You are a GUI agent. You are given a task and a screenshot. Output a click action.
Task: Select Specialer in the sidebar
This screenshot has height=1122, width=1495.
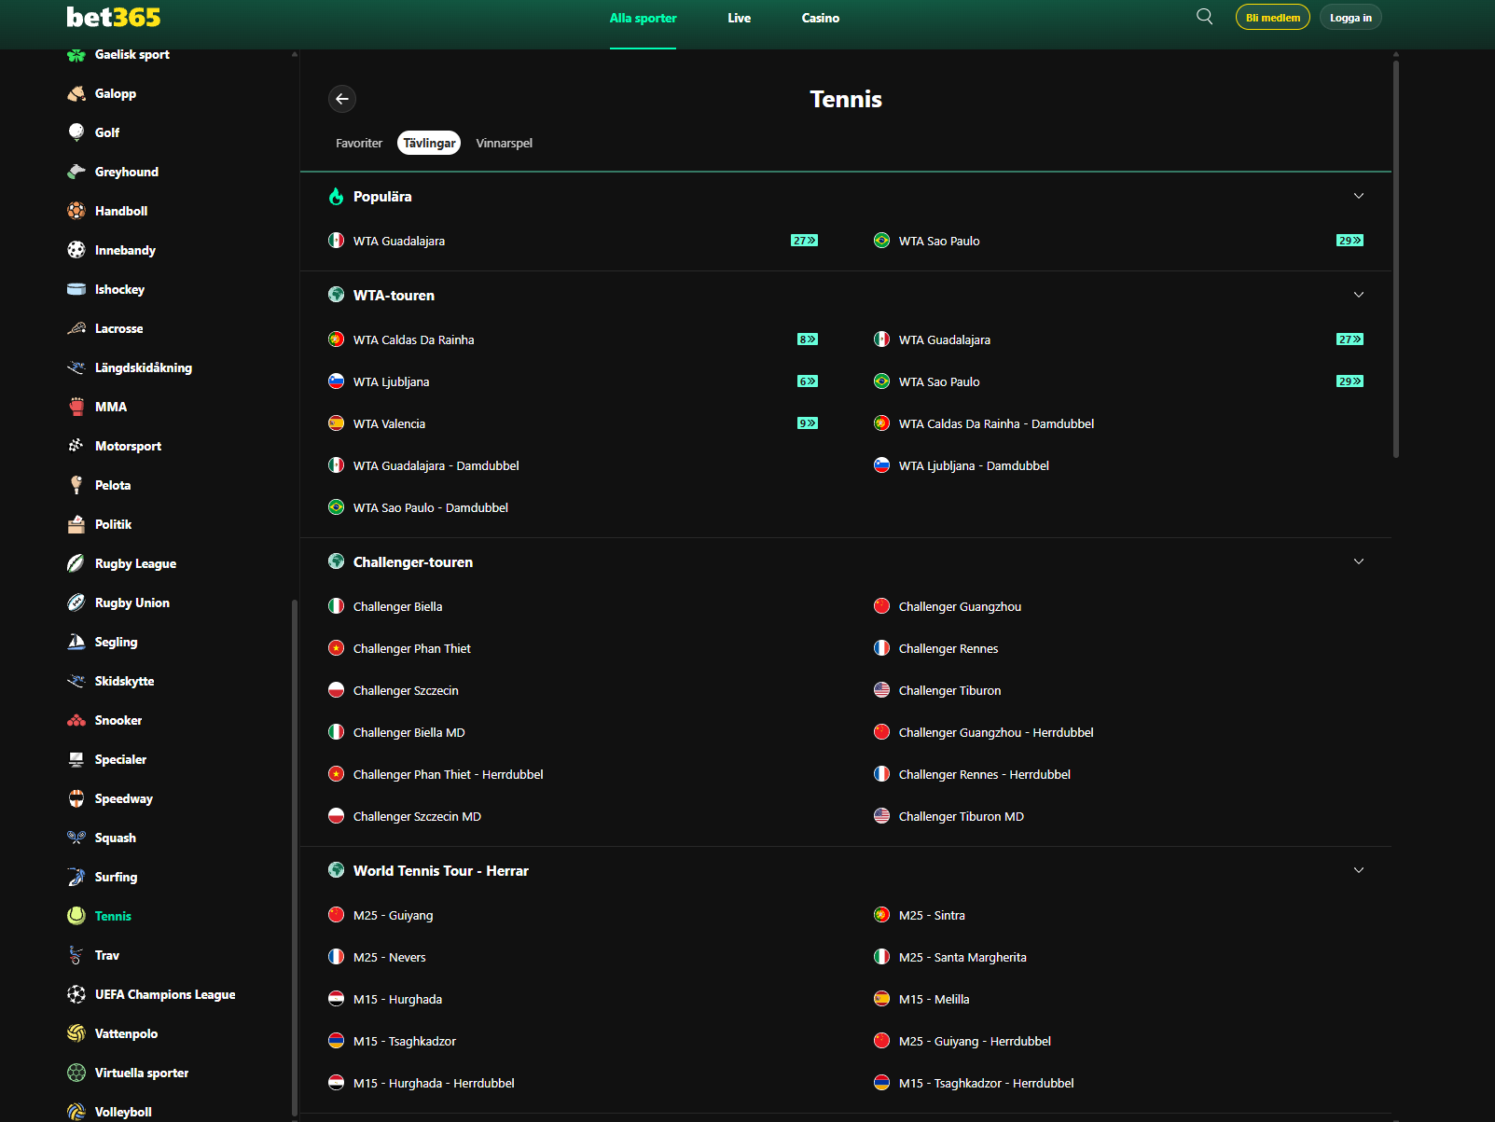pos(121,759)
